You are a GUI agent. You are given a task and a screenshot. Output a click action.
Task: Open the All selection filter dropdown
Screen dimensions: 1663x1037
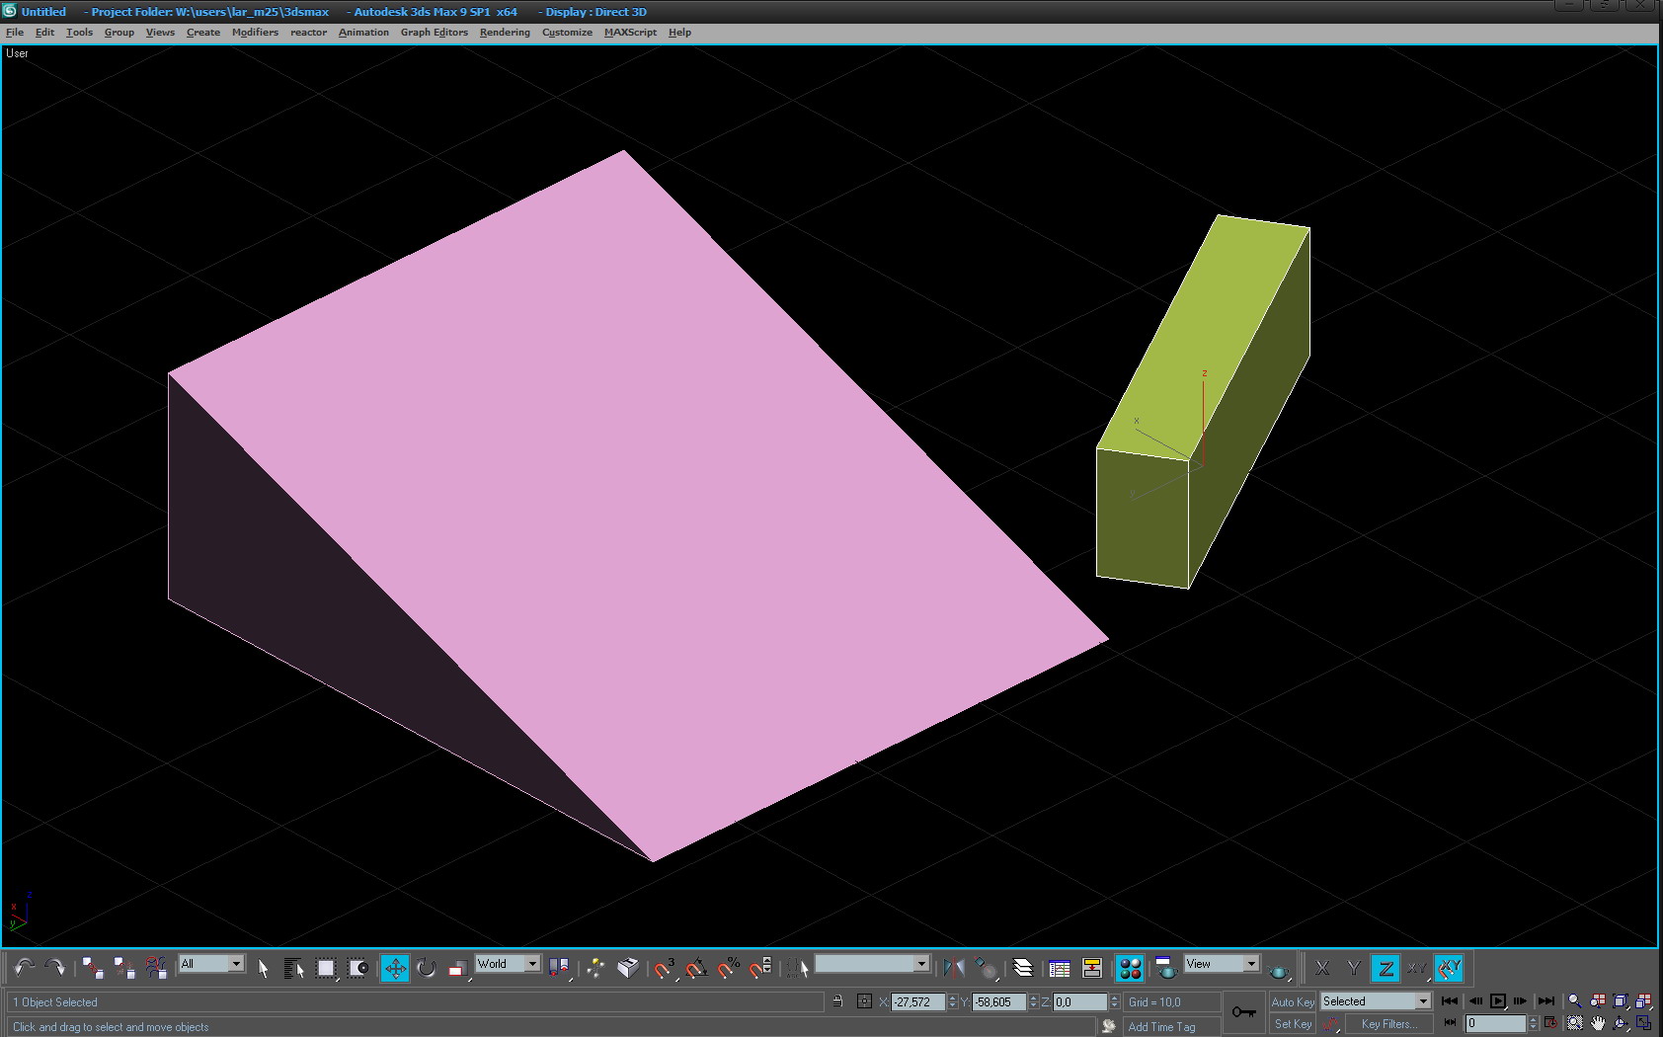[x=211, y=964]
